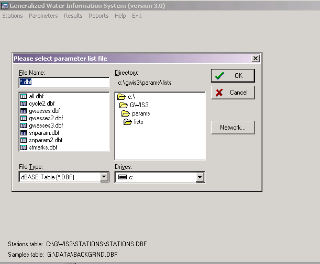Choose the snparam.dbf file icon

point(24,133)
